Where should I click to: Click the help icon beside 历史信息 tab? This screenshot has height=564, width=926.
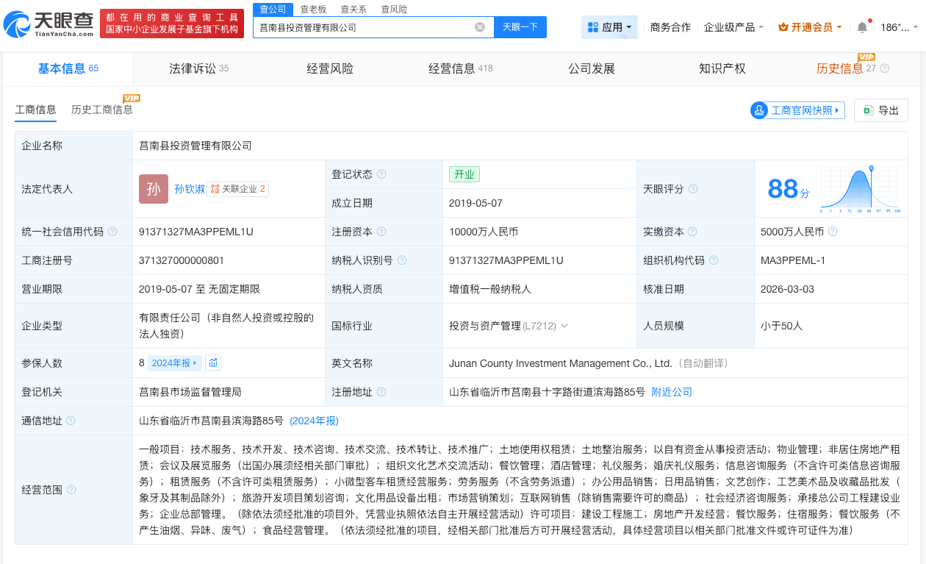(885, 68)
